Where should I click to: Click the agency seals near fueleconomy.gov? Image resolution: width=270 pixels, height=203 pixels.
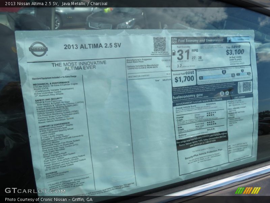227,93
